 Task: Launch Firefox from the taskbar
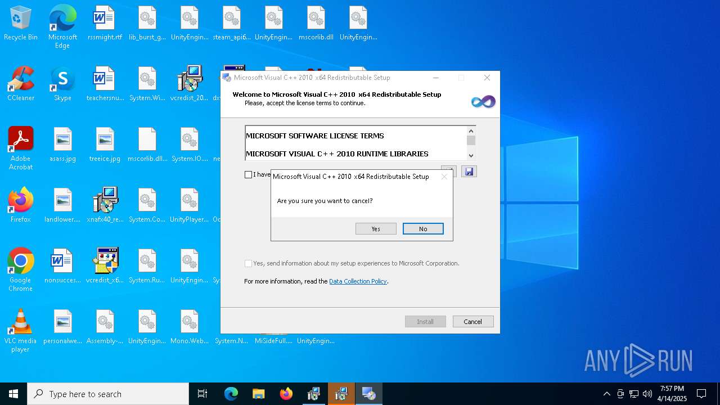click(286, 394)
